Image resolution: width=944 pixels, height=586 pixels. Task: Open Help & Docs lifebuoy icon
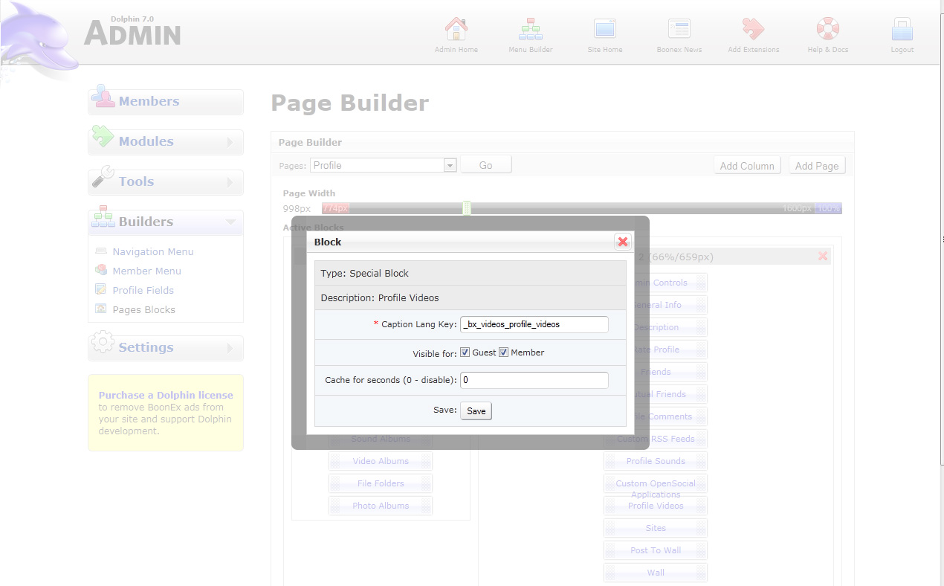tap(827, 30)
